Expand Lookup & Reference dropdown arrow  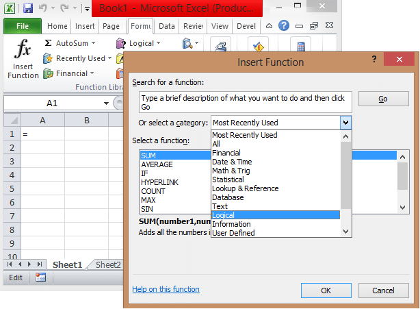pos(196,42)
